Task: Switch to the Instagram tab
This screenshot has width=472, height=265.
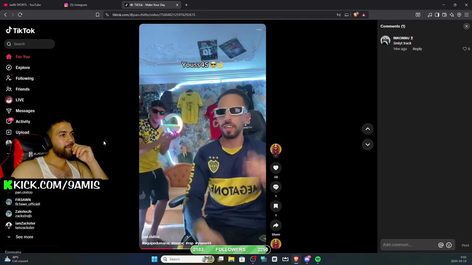Action: coord(91,5)
